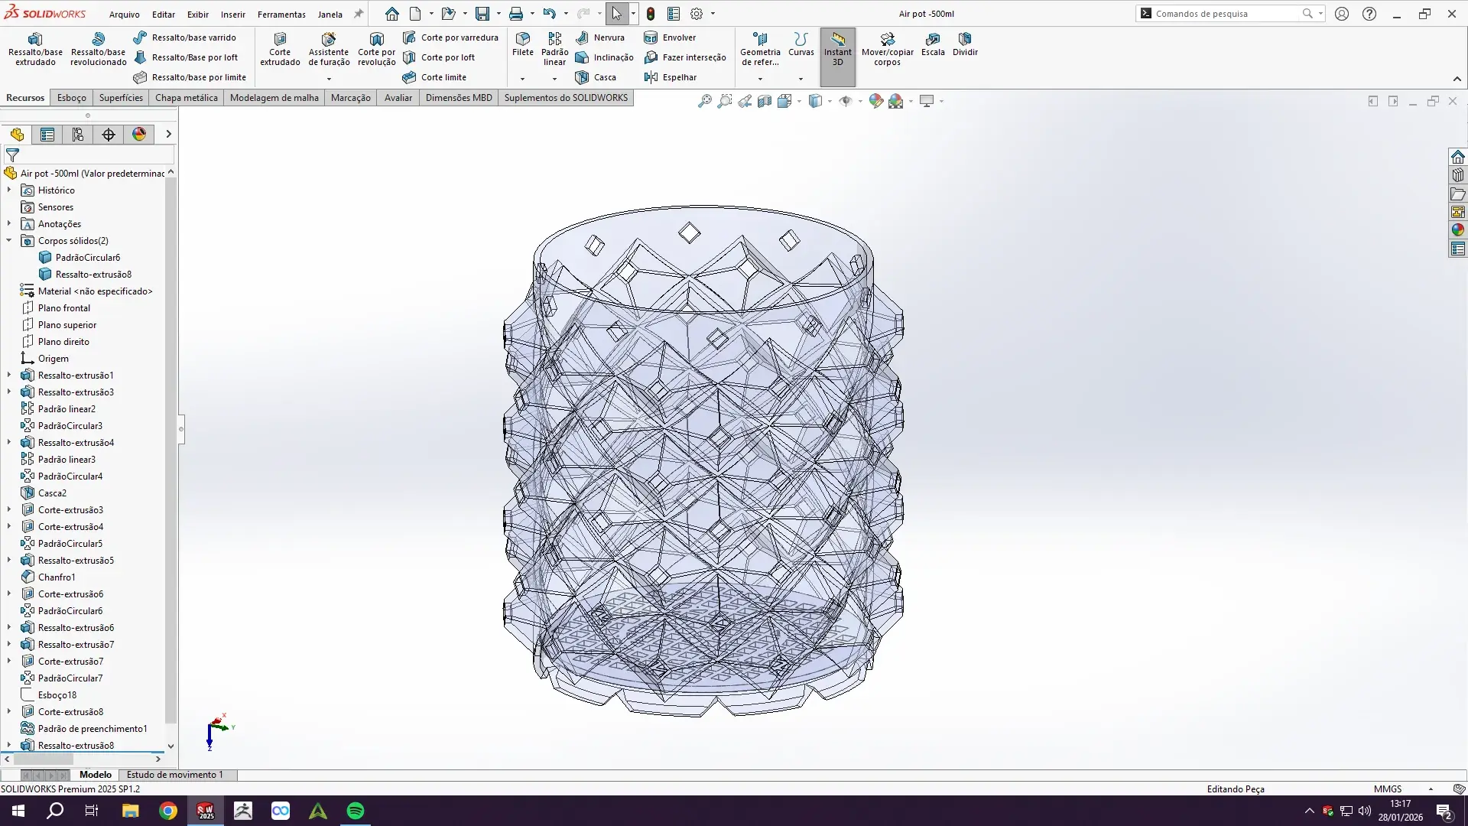Screen dimensions: 1468x826
Task: Expand the Ressalto-extrusão1 feature
Action: pyautogui.click(x=9, y=375)
